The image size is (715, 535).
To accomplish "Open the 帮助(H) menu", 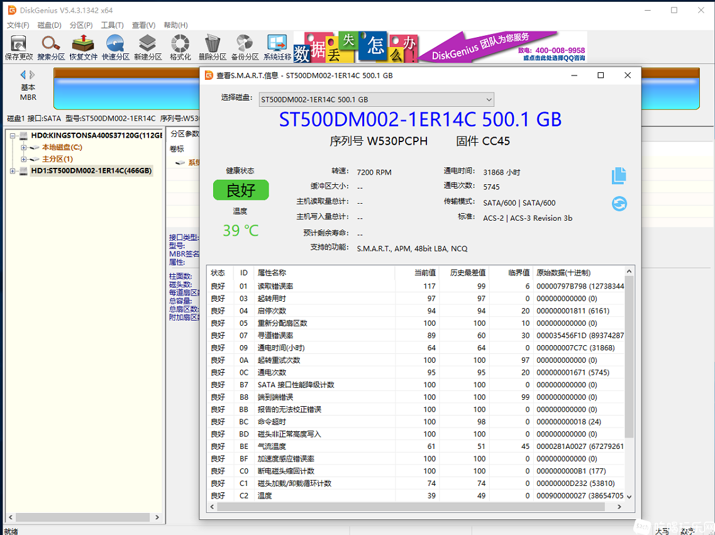I will [x=175, y=25].
